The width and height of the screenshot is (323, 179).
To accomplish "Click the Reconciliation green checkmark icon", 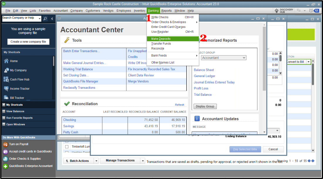I will coord(67,104).
